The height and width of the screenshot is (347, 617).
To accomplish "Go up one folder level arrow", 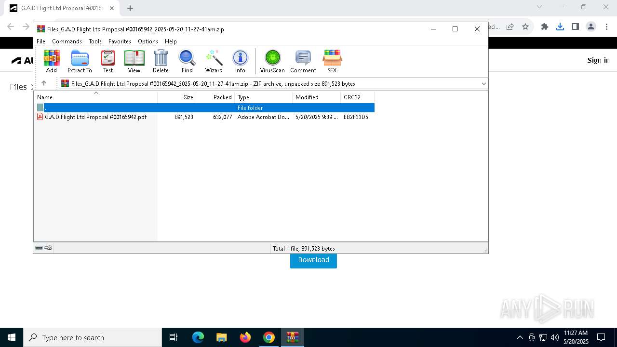I will (x=44, y=83).
